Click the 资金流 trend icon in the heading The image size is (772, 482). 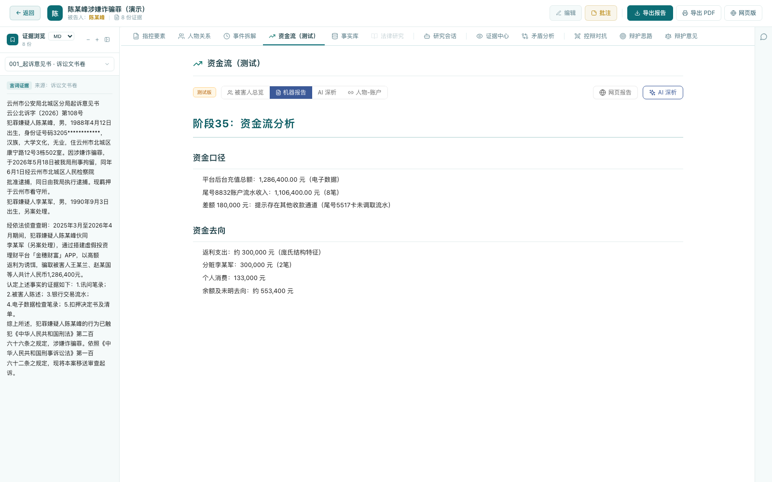pyautogui.click(x=198, y=64)
